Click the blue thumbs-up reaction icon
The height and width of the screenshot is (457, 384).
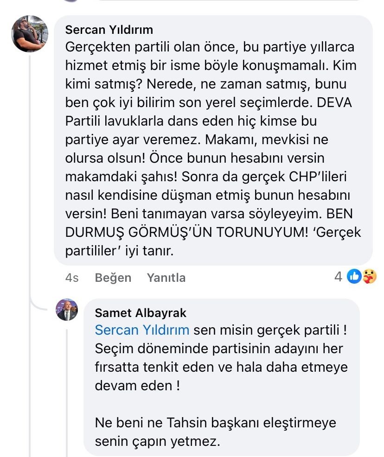354,277
